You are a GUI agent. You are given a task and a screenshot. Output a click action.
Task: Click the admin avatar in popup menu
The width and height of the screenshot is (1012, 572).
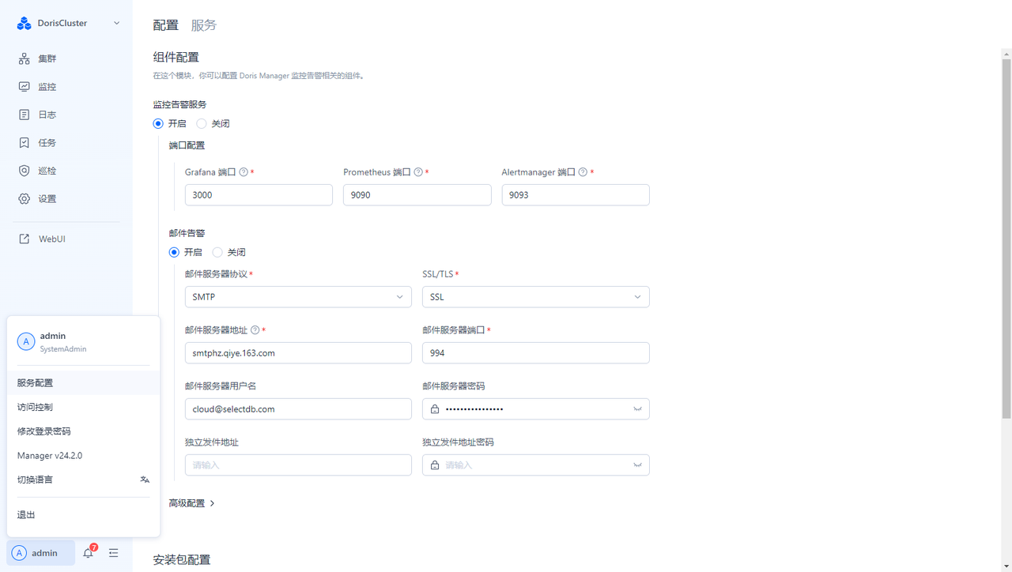pos(26,341)
